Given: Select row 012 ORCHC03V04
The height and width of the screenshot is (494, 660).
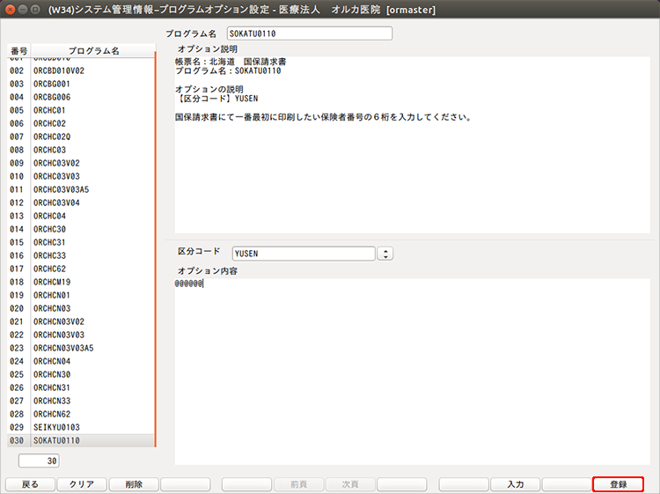Looking at the screenshot, I should [x=81, y=203].
